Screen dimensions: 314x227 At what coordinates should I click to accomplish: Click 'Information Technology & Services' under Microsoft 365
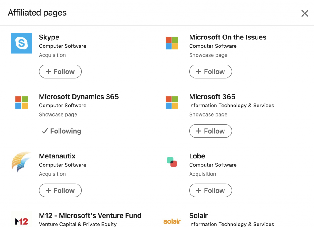tap(232, 106)
